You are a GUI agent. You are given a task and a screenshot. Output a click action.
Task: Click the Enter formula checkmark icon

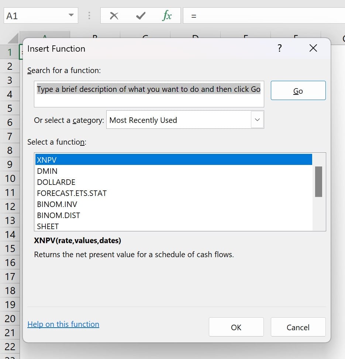click(x=141, y=16)
